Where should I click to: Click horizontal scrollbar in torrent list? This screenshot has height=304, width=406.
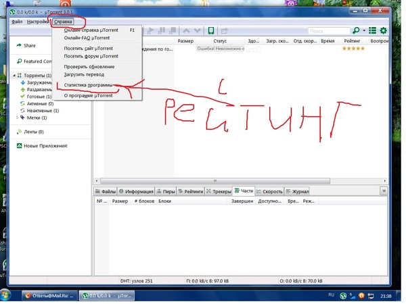point(215,180)
